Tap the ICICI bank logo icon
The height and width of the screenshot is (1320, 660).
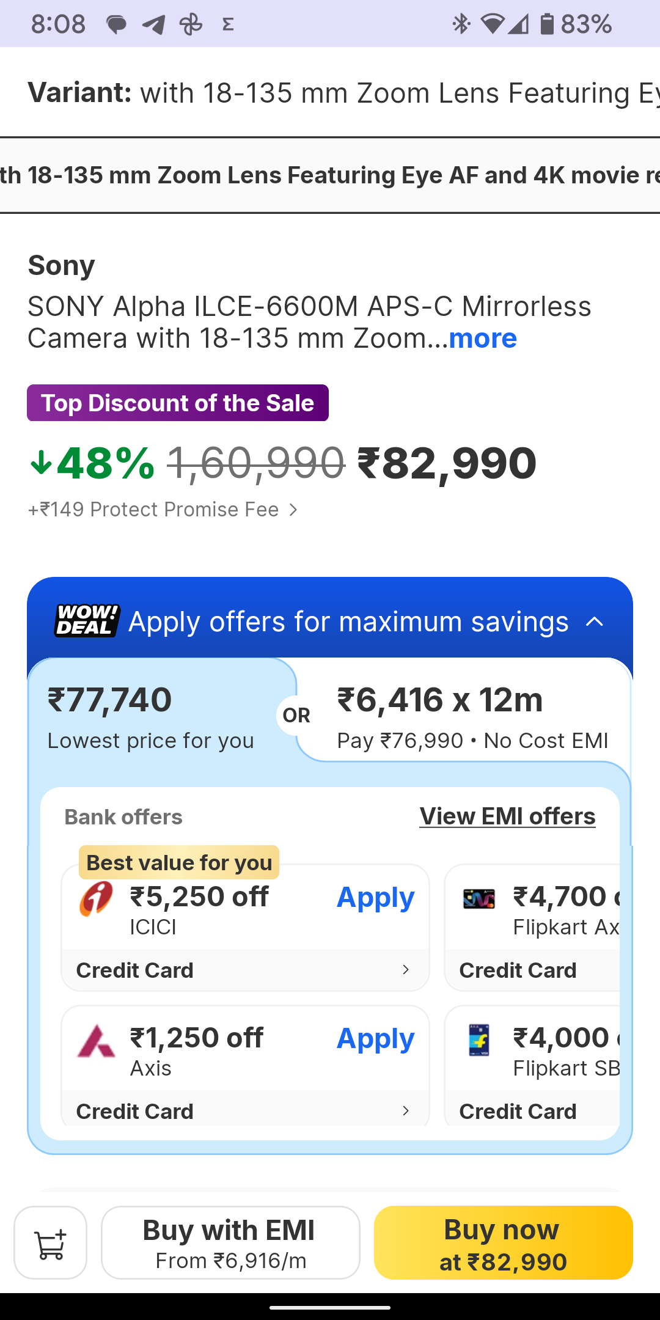96,898
